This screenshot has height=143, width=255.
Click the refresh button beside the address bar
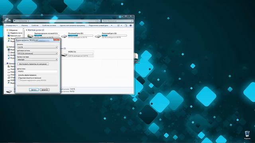(99, 21)
